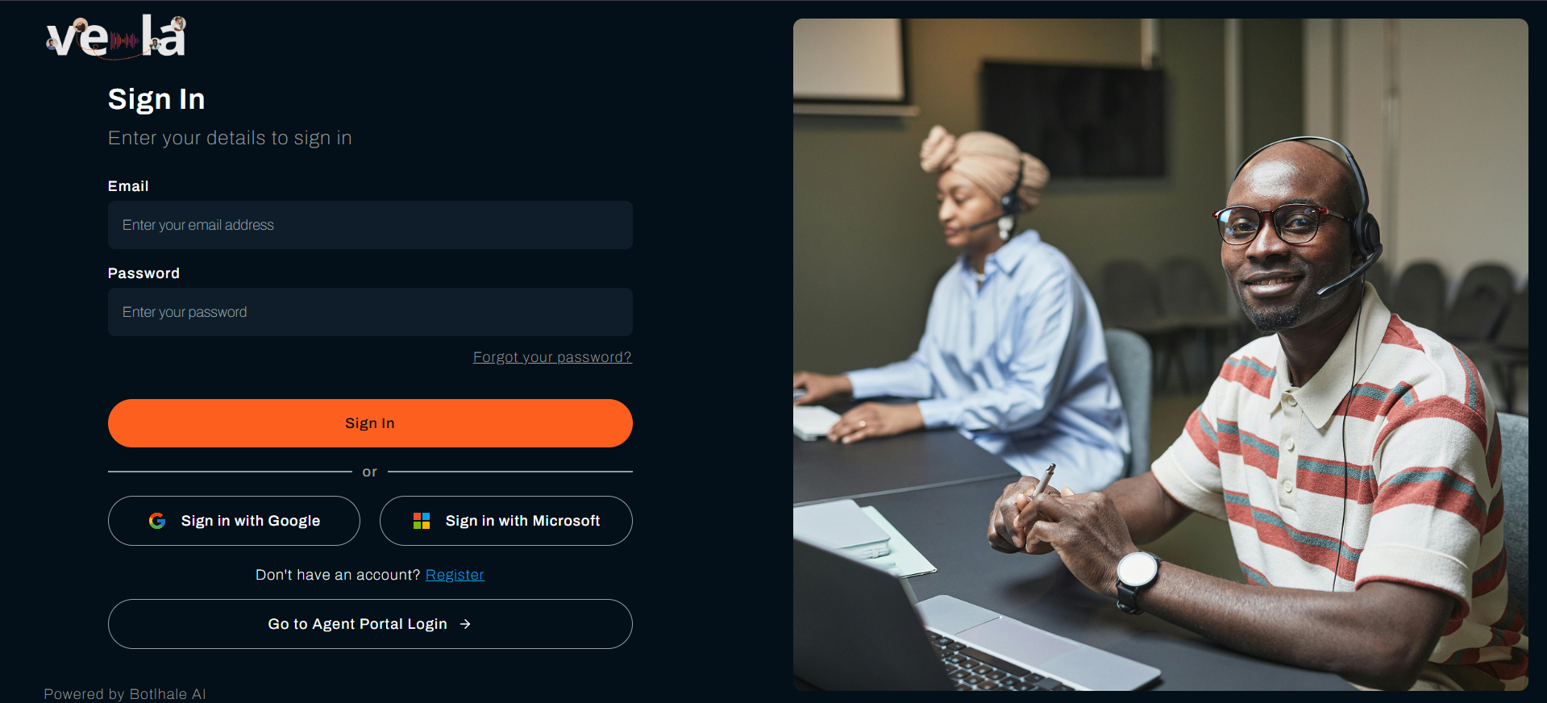Viewport: 1547px width, 703px height.
Task: Sign in with Google
Action: [x=234, y=521]
